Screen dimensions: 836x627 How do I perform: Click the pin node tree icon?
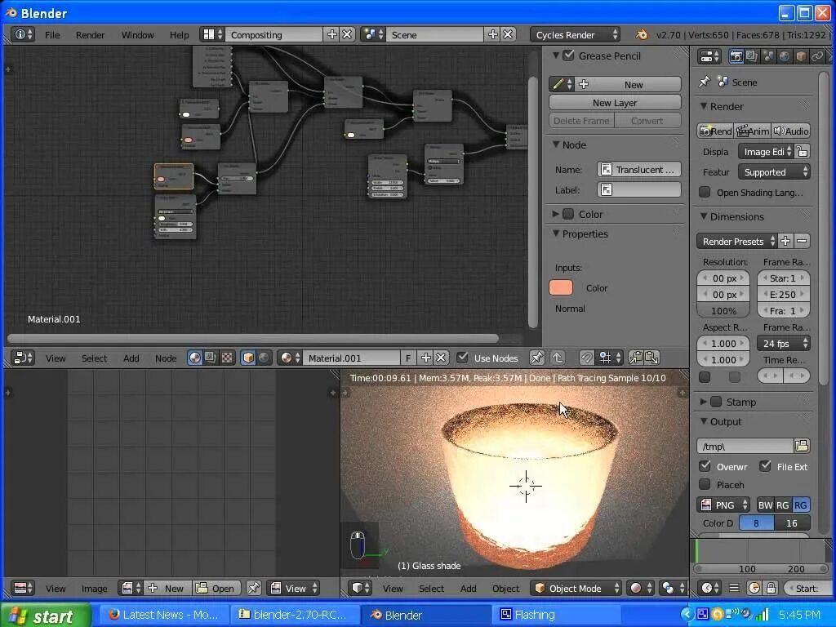pos(537,358)
